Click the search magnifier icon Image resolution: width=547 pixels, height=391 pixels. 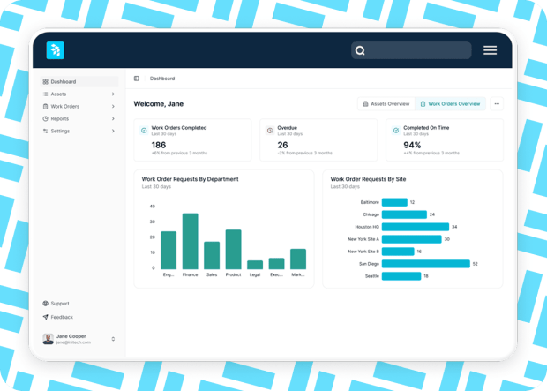(360, 50)
